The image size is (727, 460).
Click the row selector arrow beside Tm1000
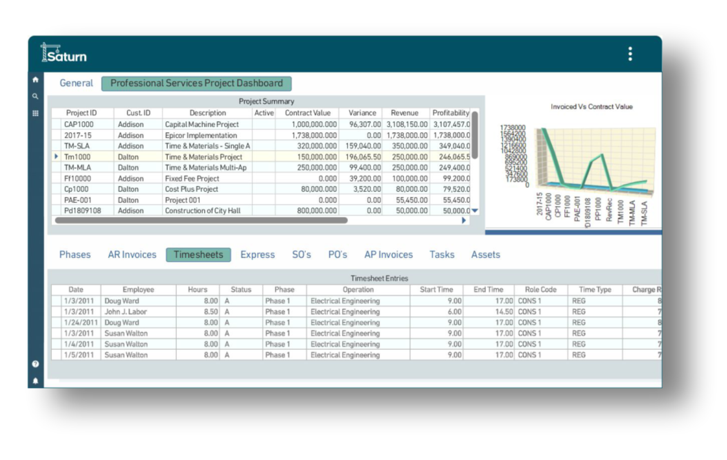coord(57,157)
